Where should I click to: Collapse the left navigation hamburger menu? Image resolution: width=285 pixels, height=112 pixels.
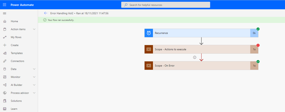4,13
